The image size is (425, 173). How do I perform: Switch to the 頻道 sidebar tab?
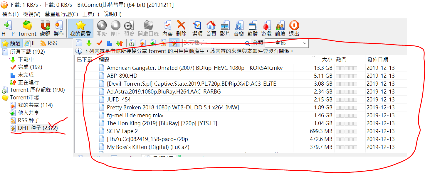pos(11,43)
